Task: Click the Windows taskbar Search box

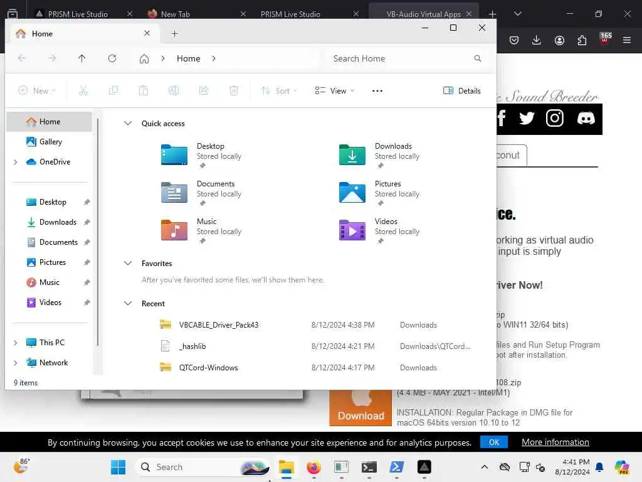Action: click(x=203, y=467)
